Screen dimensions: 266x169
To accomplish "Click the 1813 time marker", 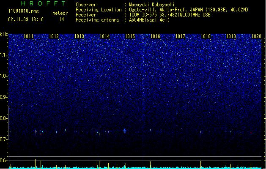I will click(x=79, y=36).
